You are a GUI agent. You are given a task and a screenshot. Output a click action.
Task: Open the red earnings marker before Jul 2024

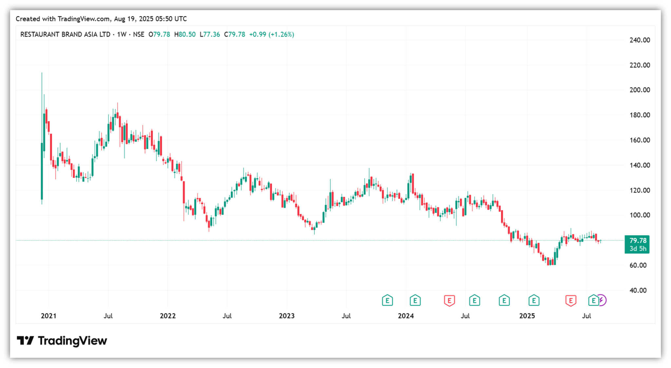(449, 300)
